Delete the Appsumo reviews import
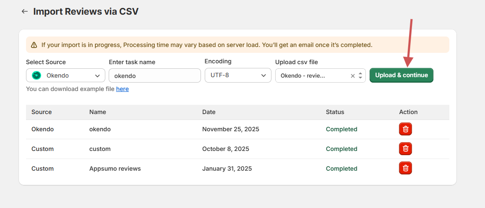 click(x=405, y=168)
